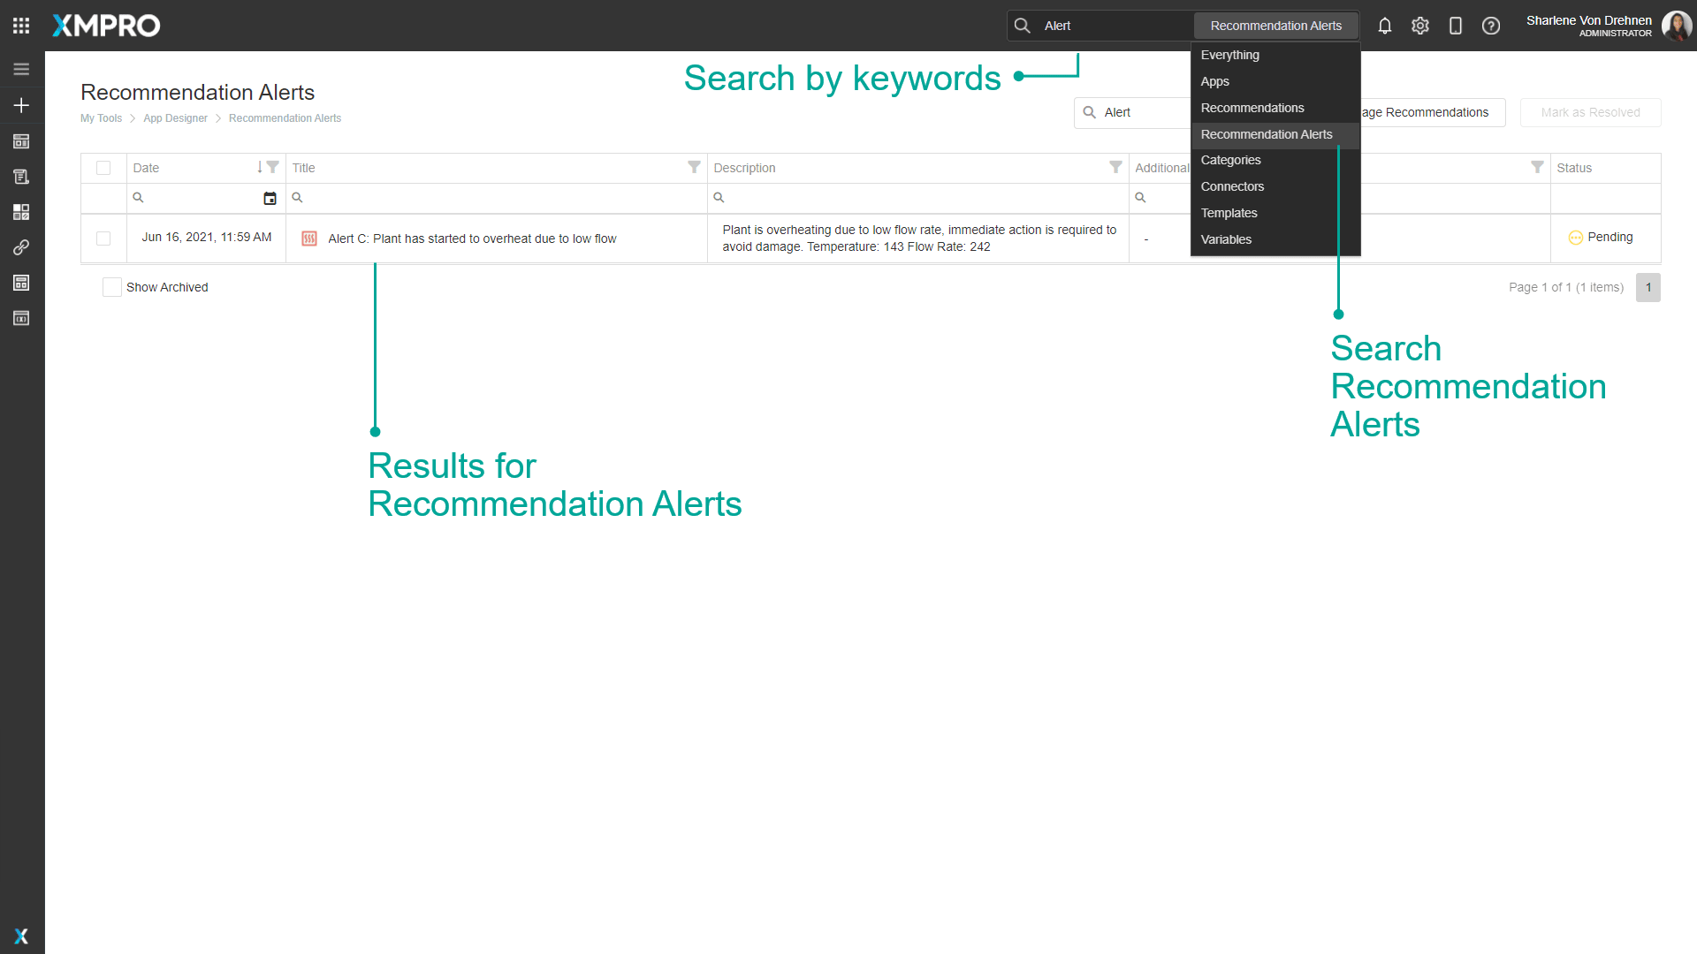The height and width of the screenshot is (954, 1697).
Task: Click the mobile device icon in header
Action: tap(1456, 26)
